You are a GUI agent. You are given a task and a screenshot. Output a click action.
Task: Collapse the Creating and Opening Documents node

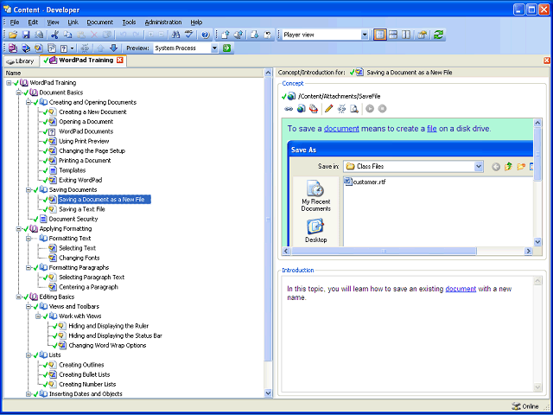[29, 102]
